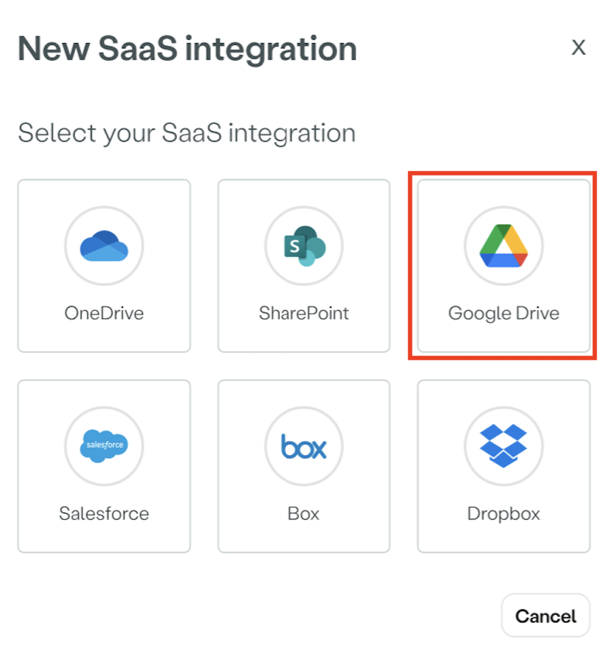Click the Salesforce text label
The width and height of the screenshot is (609, 653).
(104, 513)
